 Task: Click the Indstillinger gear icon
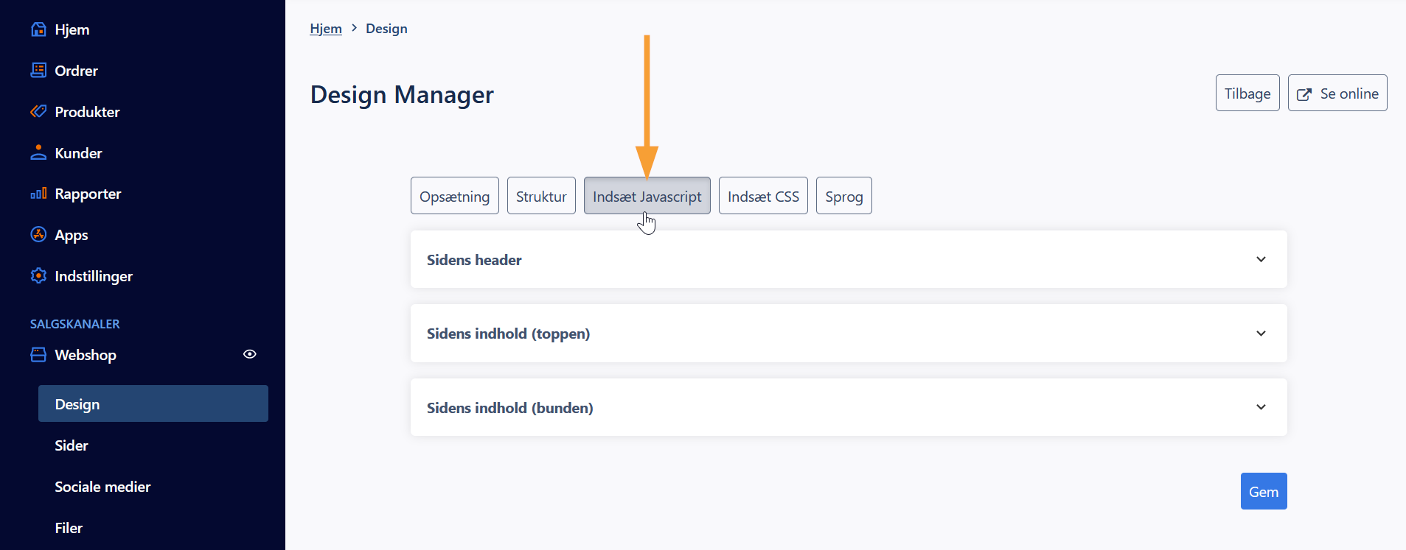(x=38, y=276)
